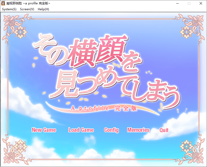207x167 pixels.
Task: Click the 'A profile 完全版' subtitle banner
Action: pyautogui.click(x=104, y=109)
